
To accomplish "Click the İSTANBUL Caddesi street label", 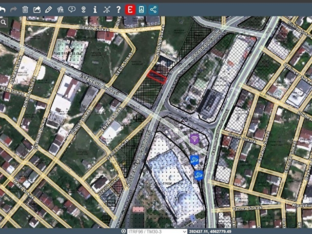I will pyautogui.click(x=99, y=84).
